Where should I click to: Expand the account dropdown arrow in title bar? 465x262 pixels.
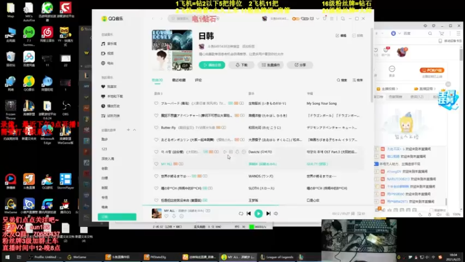coord(317,19)
